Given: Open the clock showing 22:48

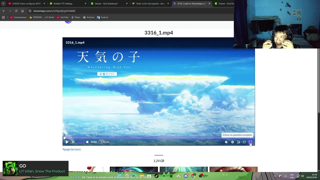Looking at the screenshot, I should [312, 176].
